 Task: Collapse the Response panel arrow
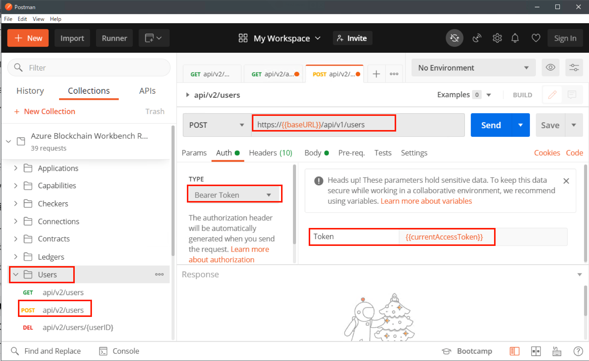(580, 275)
